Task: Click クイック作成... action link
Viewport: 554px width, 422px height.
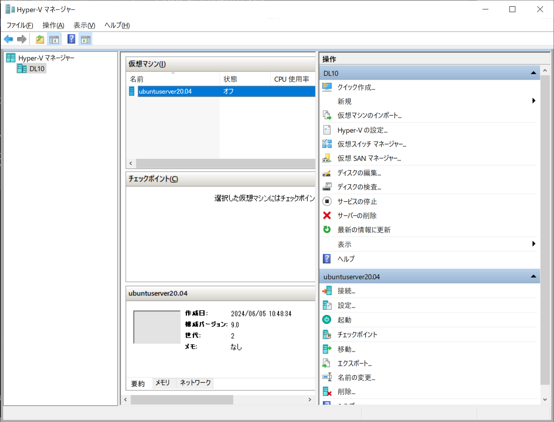Action: (x=356, y=87)
